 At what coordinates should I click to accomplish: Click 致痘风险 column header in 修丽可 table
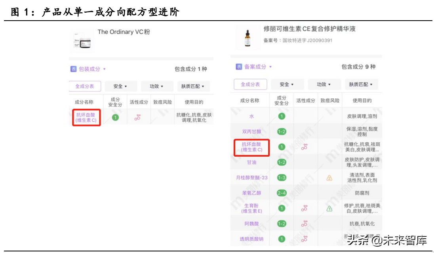click(x=330, y=101)
